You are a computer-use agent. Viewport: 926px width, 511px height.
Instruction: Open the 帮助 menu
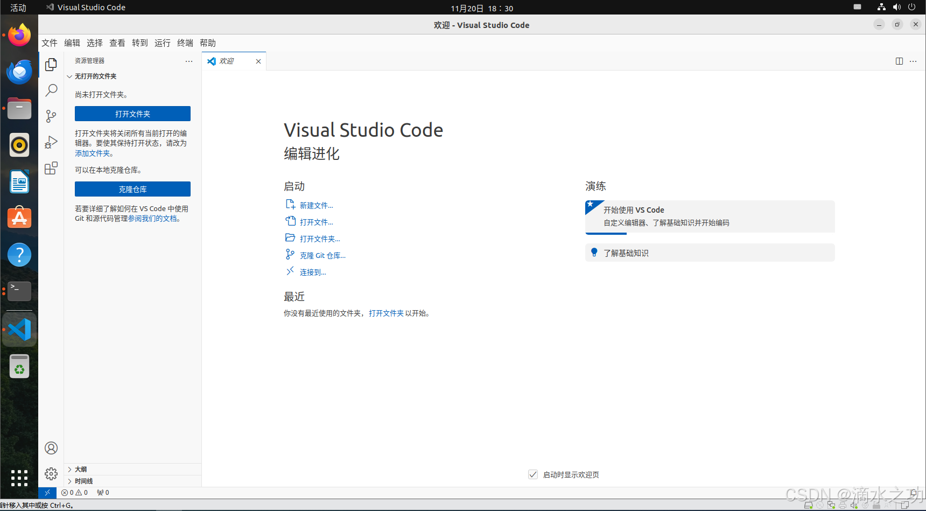coord(208,43)
